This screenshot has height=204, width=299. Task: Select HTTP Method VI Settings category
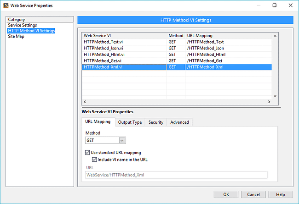[x=31, y=31]
